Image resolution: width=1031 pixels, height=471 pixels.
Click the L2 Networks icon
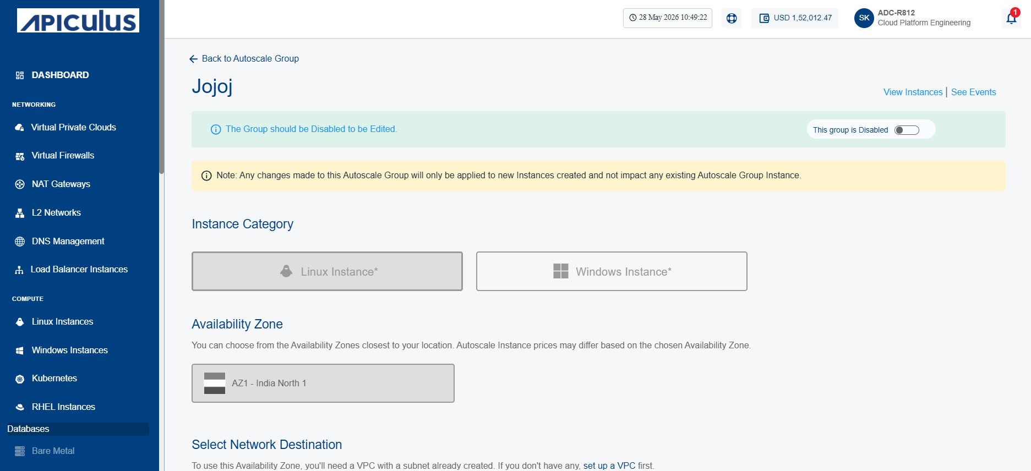point(20,213)
